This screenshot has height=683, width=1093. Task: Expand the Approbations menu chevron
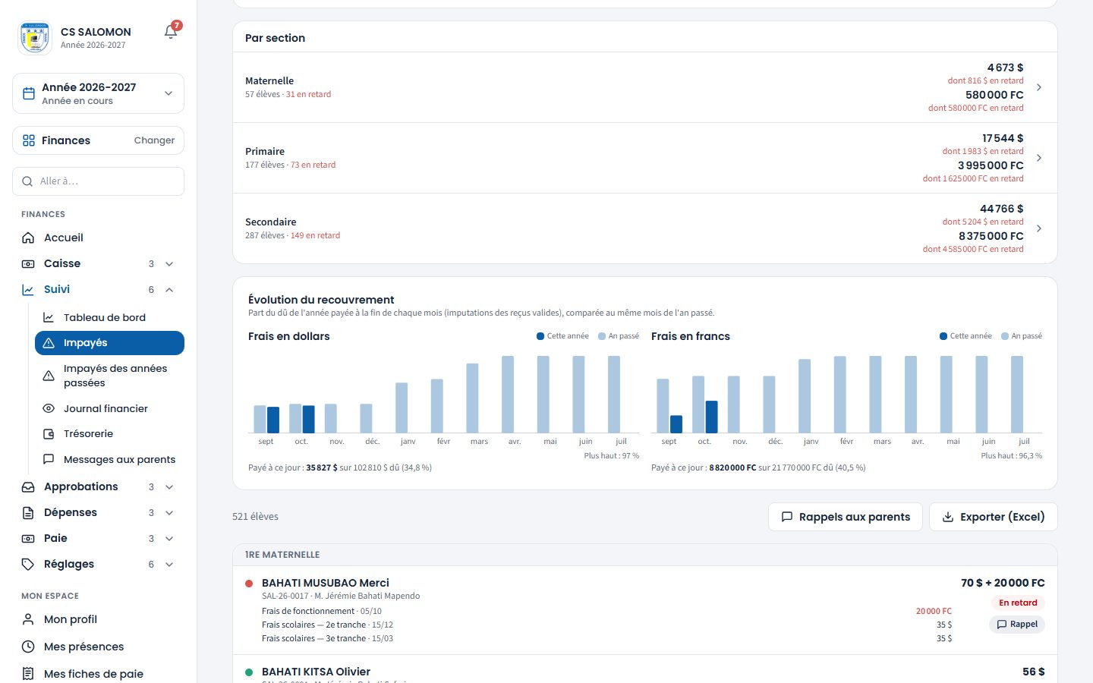pyautogui.click(x=169, y=486)
